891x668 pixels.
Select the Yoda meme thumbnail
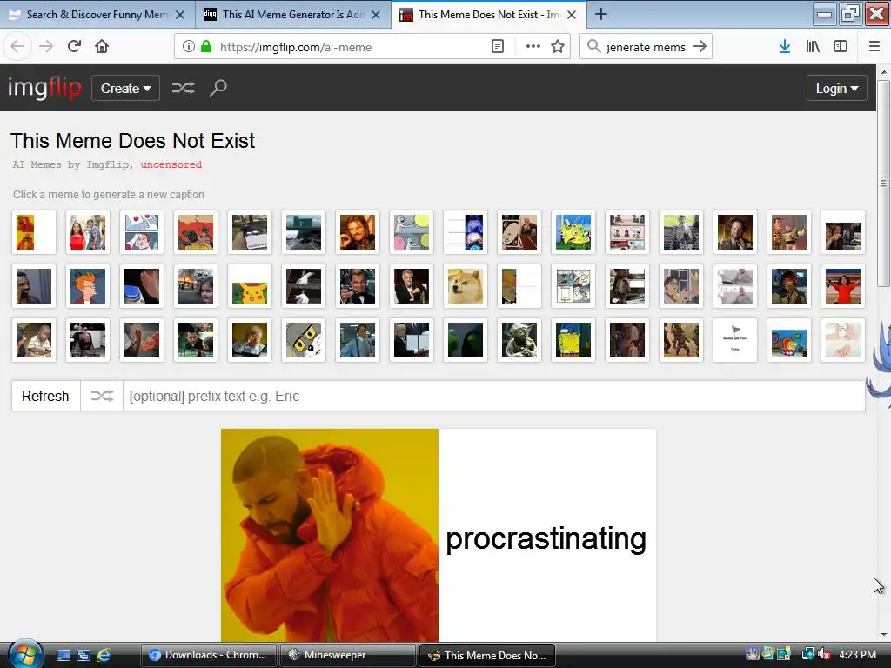pyautogui.click(x=519, y=340)
